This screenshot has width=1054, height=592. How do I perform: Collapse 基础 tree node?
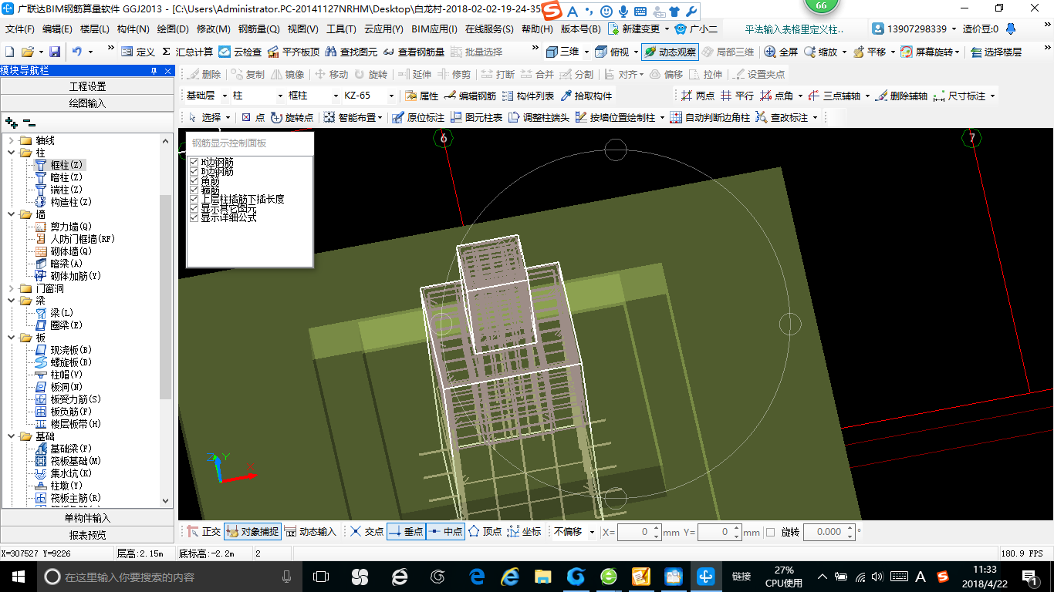(x=12, y=436)
